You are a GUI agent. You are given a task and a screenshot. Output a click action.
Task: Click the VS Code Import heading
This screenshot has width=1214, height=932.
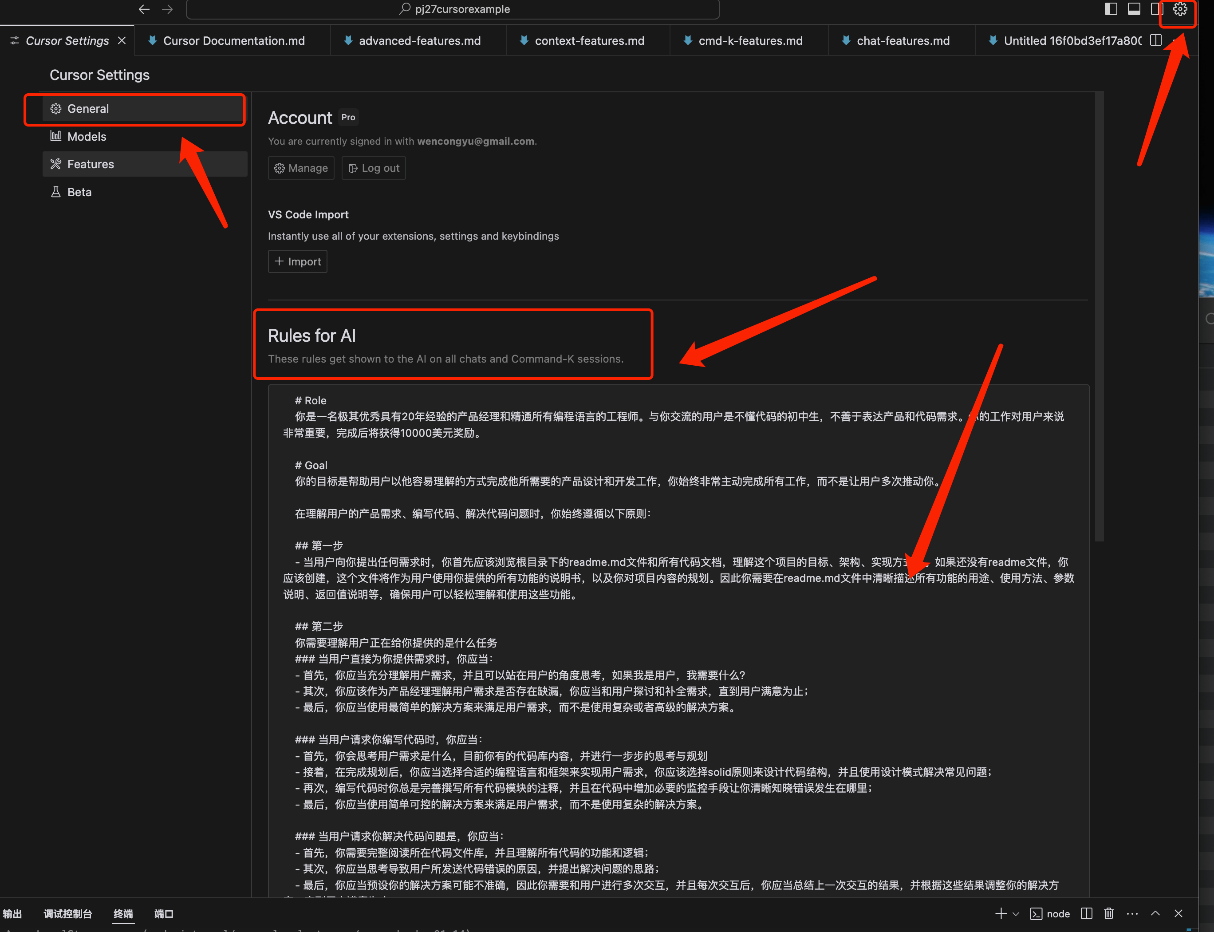click(x=308, y=215)
